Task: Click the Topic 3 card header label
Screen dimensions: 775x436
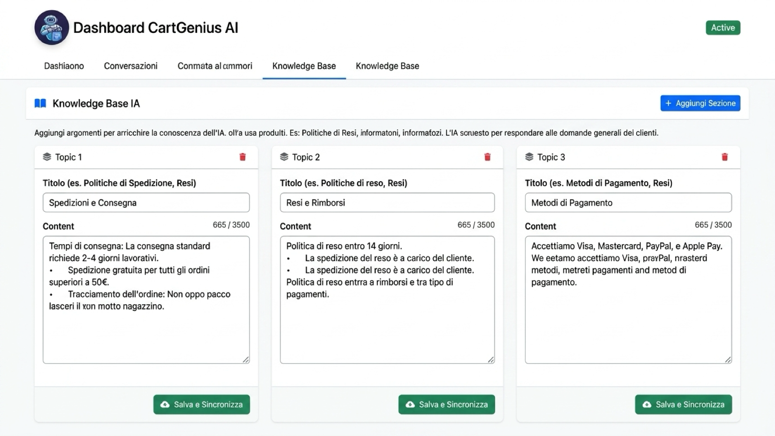Action: click(551, 157)
